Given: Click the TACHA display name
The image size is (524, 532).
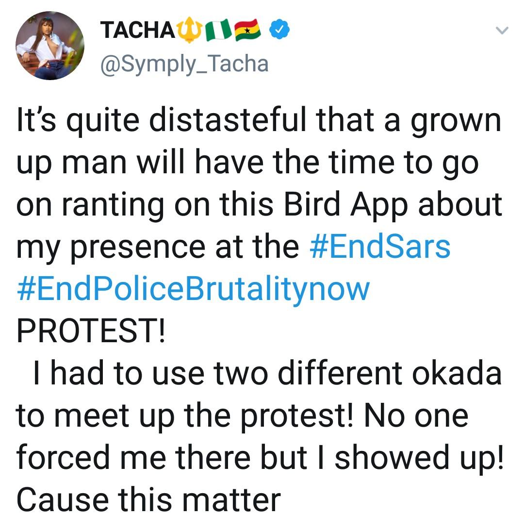Looking at the screenshot, I should [x=137, y=31].
